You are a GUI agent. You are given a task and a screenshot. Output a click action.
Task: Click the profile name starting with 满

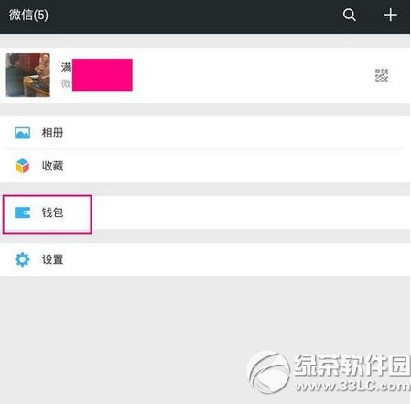point(66,68)
